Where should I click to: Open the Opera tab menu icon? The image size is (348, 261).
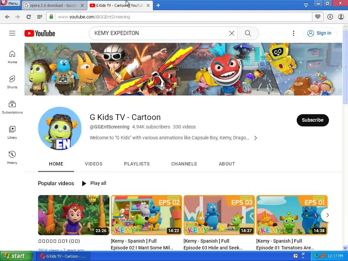pyautogui.click(x=306, y=5)
